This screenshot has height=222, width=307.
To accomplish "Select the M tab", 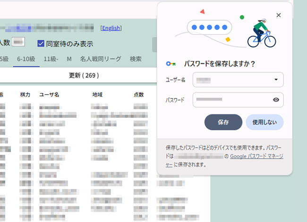I will click(69, 59).
